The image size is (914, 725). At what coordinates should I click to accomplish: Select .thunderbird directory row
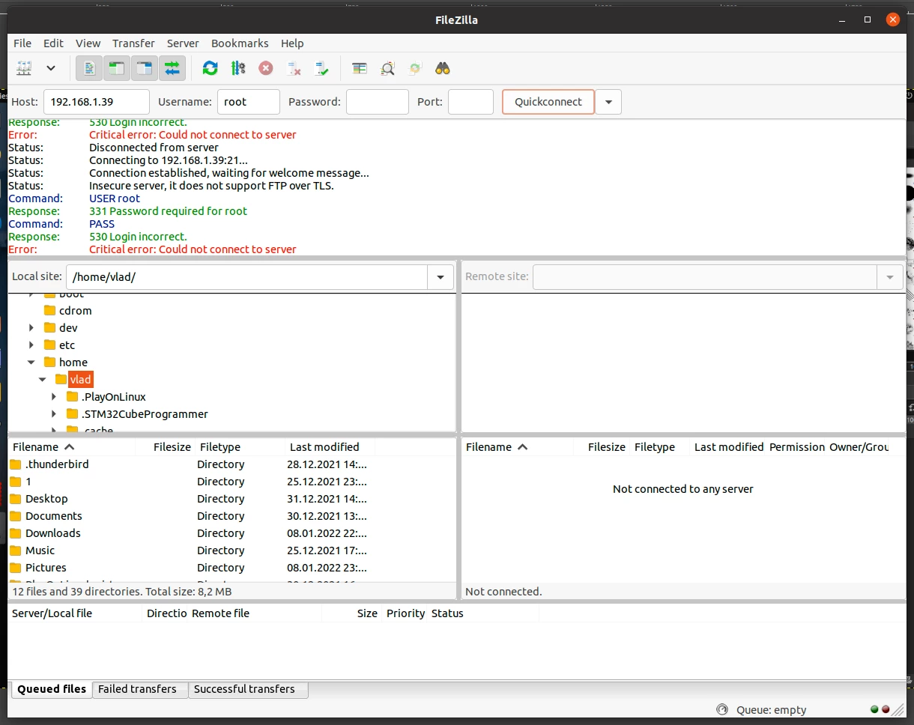pos(231,464)
